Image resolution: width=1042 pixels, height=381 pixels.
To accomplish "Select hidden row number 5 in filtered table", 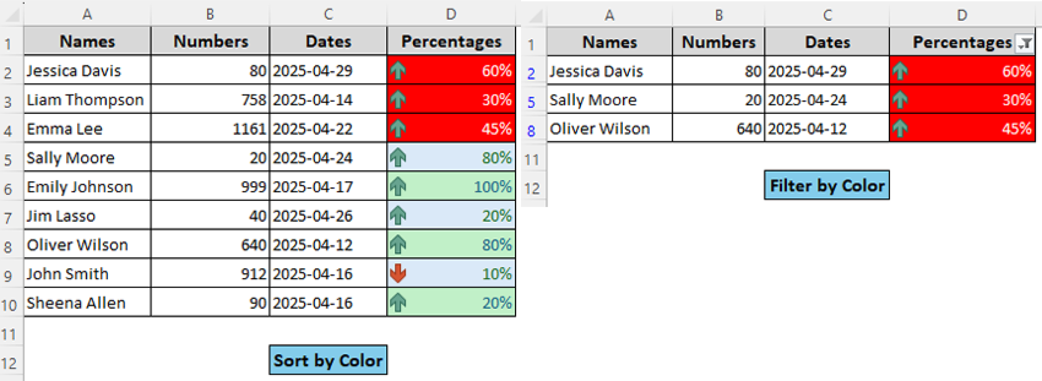I will point(531,100).
